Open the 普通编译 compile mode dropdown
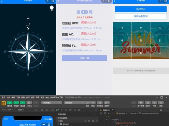This screenshot has height=126, width=169. click(x=74, y=103)
